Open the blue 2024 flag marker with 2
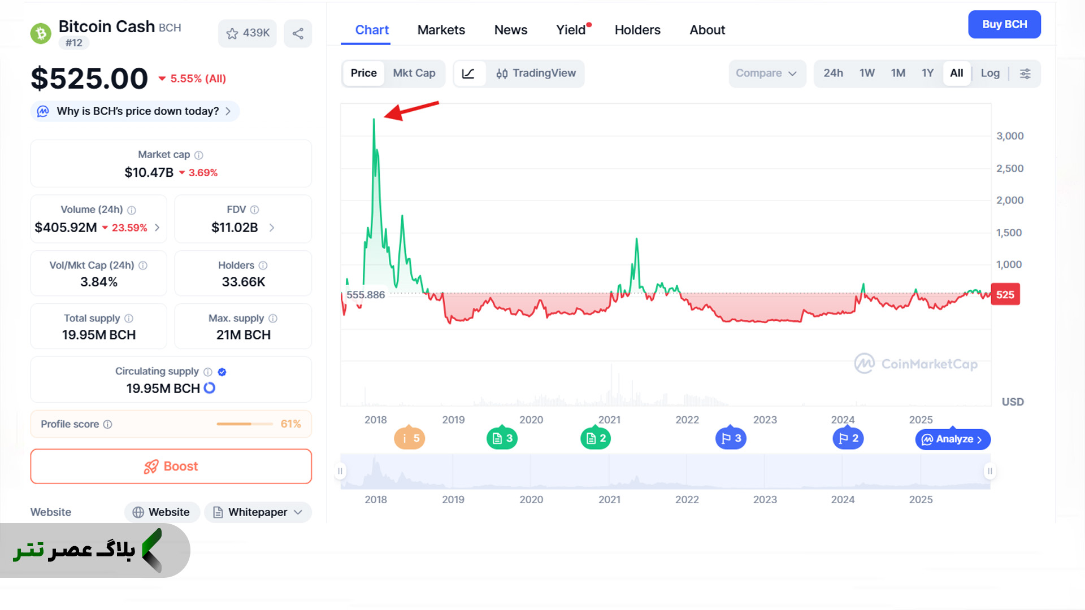1085x610 pixels. click(x=848, y=438)
